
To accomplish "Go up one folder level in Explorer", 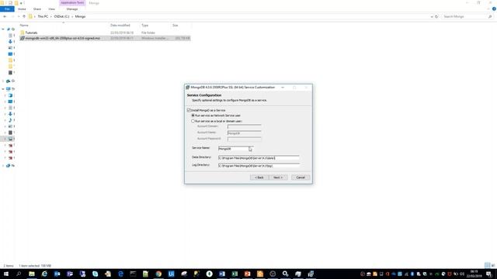I will [24, 16].
